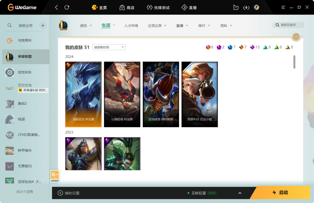The width and height of the screenshot is (314, 203).
Task: Click the gold triangle tier icon
Action: pyautogui.click(x=288, y=47)
